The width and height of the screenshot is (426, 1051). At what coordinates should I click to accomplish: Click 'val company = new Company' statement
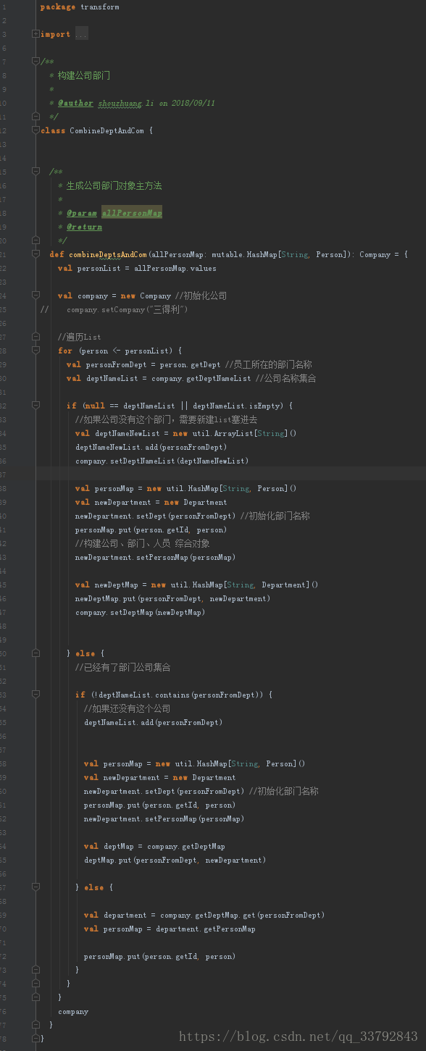(114, 296)
